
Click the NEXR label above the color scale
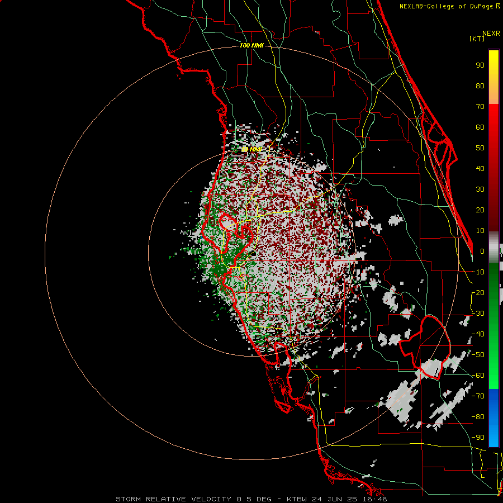[491, 34]
